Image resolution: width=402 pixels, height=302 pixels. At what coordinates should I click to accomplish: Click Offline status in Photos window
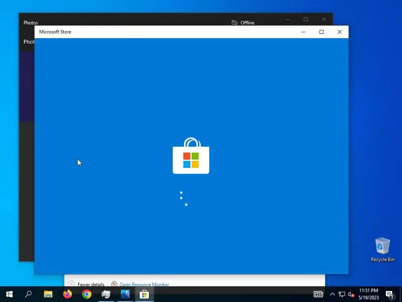click(243, 22)
